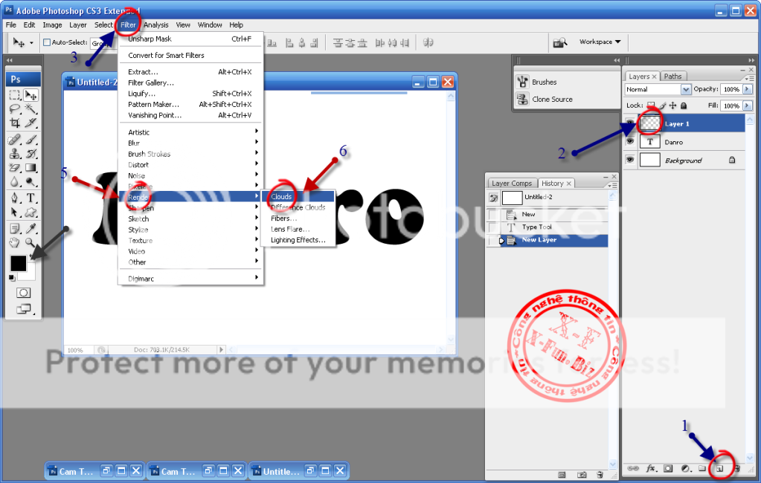Select the Healing Brush tool
Image resolution: width=761 pixels, height=483 pixels.
15,140
